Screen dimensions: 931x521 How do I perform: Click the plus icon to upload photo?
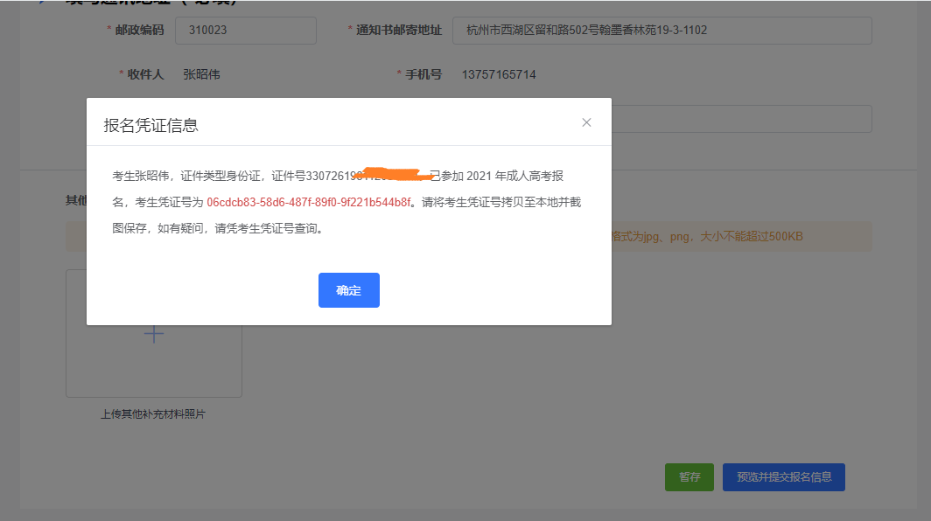pos(154,335)
